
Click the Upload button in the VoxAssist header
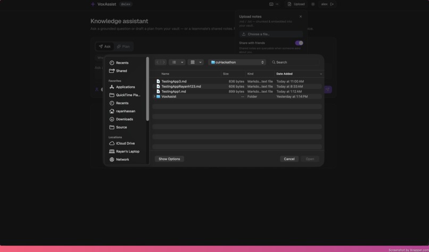pos(296,4)
